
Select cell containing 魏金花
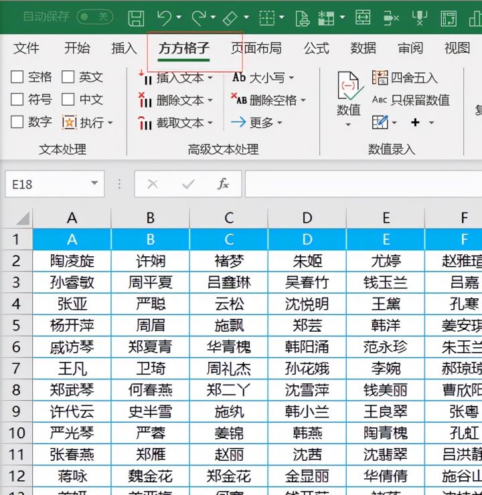tap(151, 476)
